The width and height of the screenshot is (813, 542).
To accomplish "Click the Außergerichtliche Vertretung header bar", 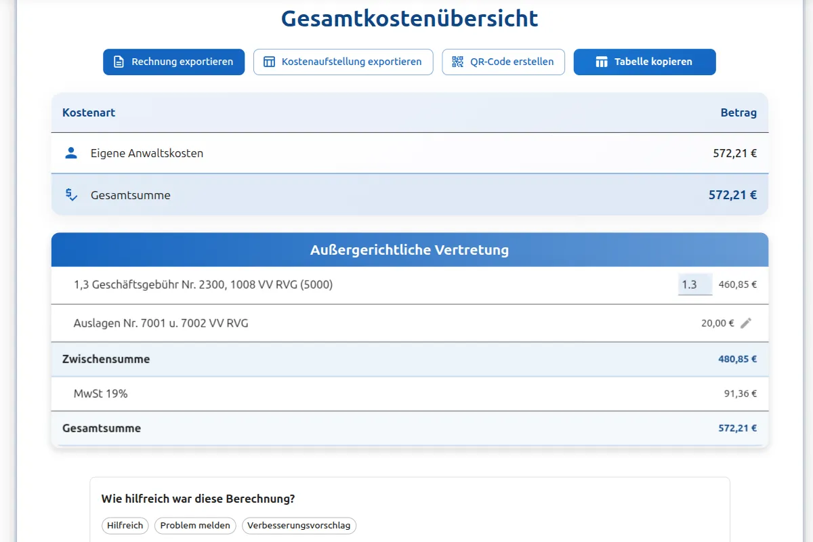I will pyautogui.click(x=409, y=249).
